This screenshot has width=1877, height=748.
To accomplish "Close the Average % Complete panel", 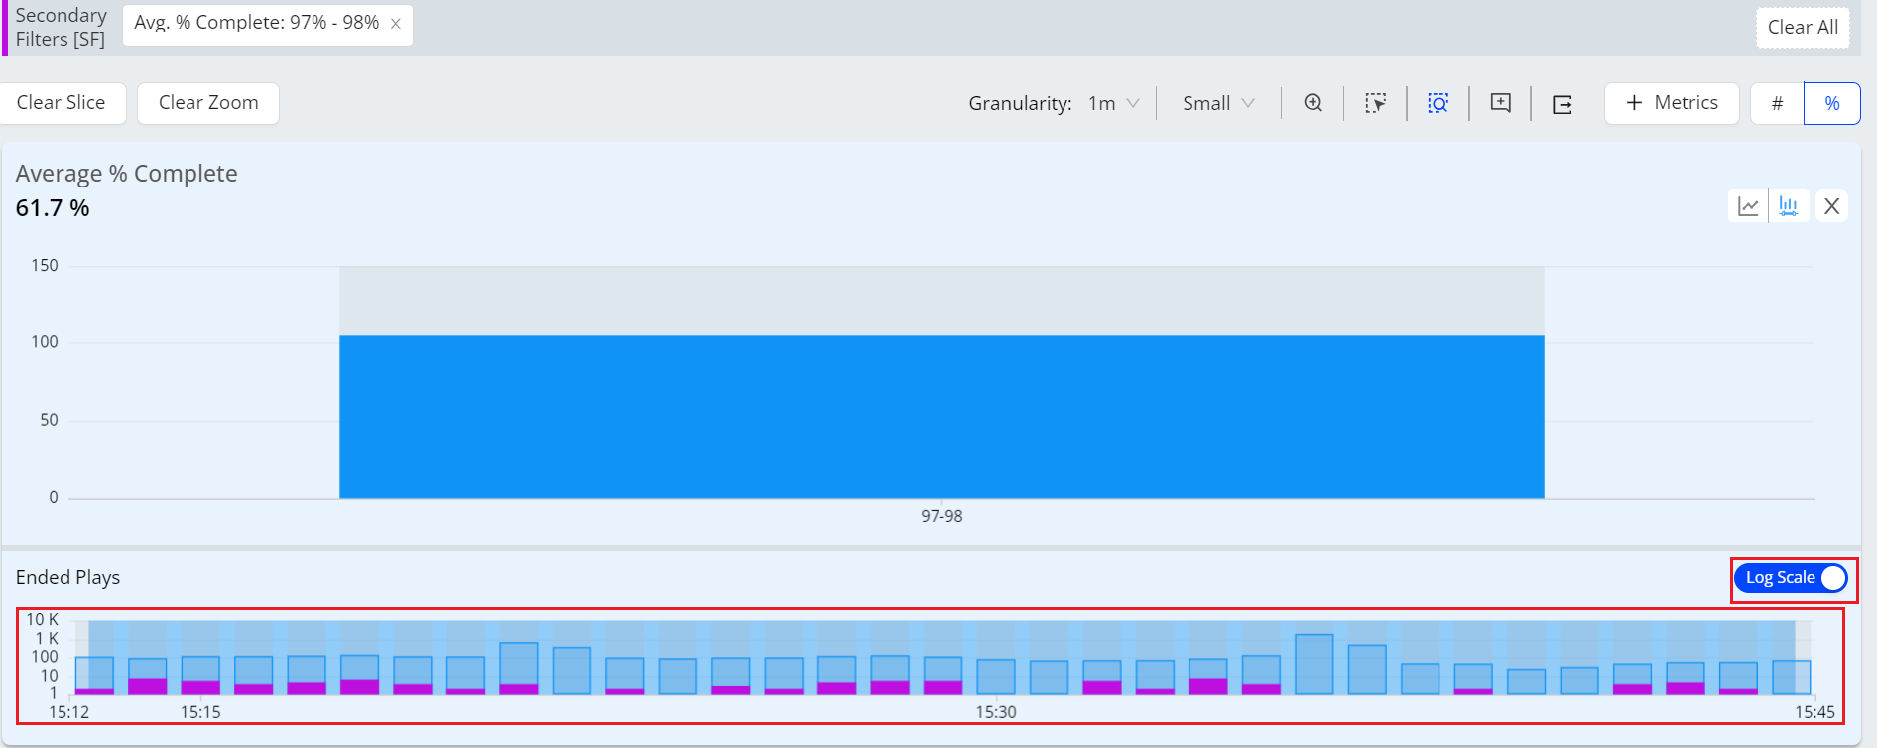I will (1831, 206).
